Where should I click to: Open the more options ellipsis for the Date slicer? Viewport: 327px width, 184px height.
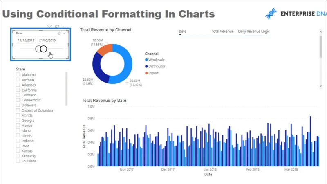coord(65,27)
